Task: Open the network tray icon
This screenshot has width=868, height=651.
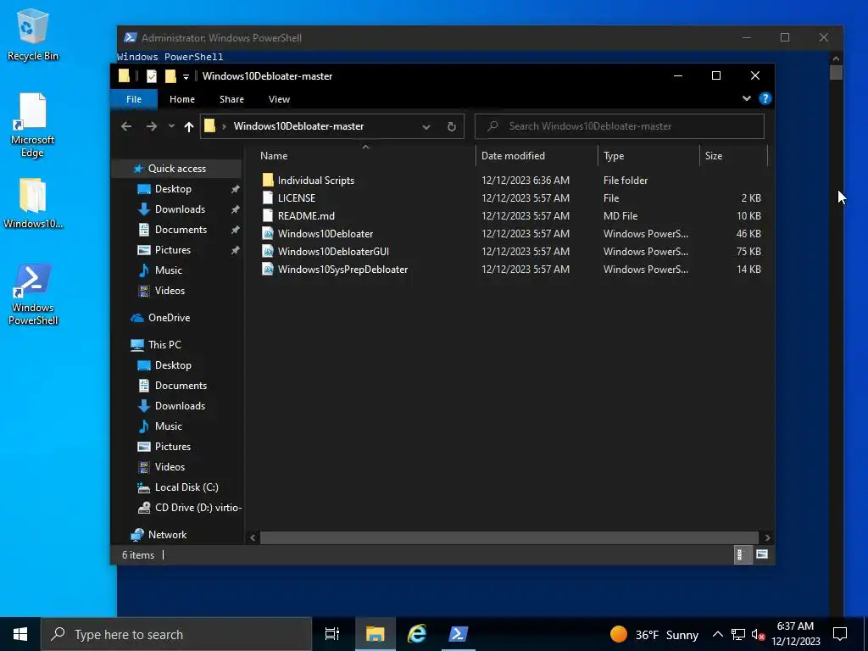Action: 738,634
